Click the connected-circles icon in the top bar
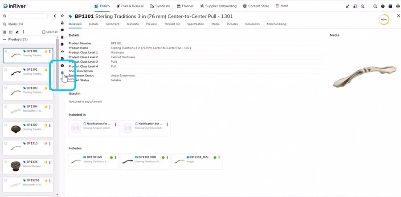401x197 pixels. point(347,6)
